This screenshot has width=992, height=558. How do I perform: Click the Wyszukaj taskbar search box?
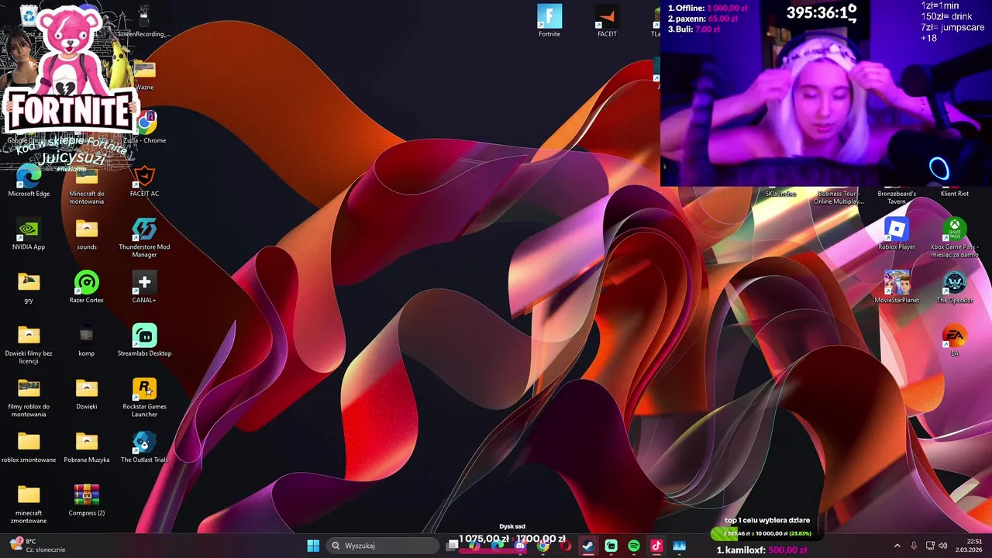pyautogui.click(x=383, y=546)
